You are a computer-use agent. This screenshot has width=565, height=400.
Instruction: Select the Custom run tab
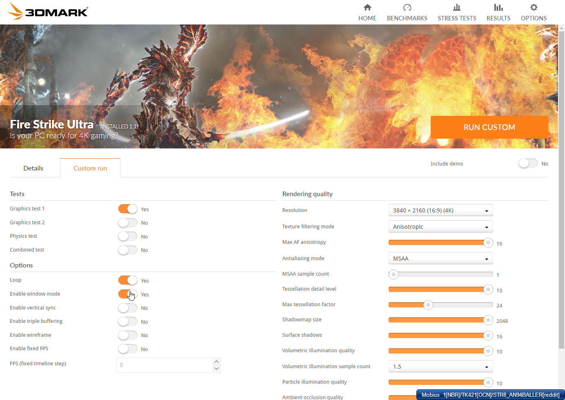pyautogui.click(x=90, y=168)
